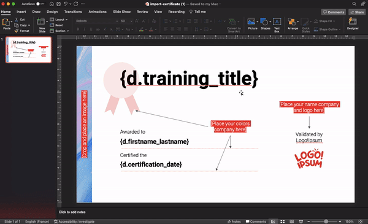
Task: Open Comments from the status bar
Action: [x=256, y=222]
